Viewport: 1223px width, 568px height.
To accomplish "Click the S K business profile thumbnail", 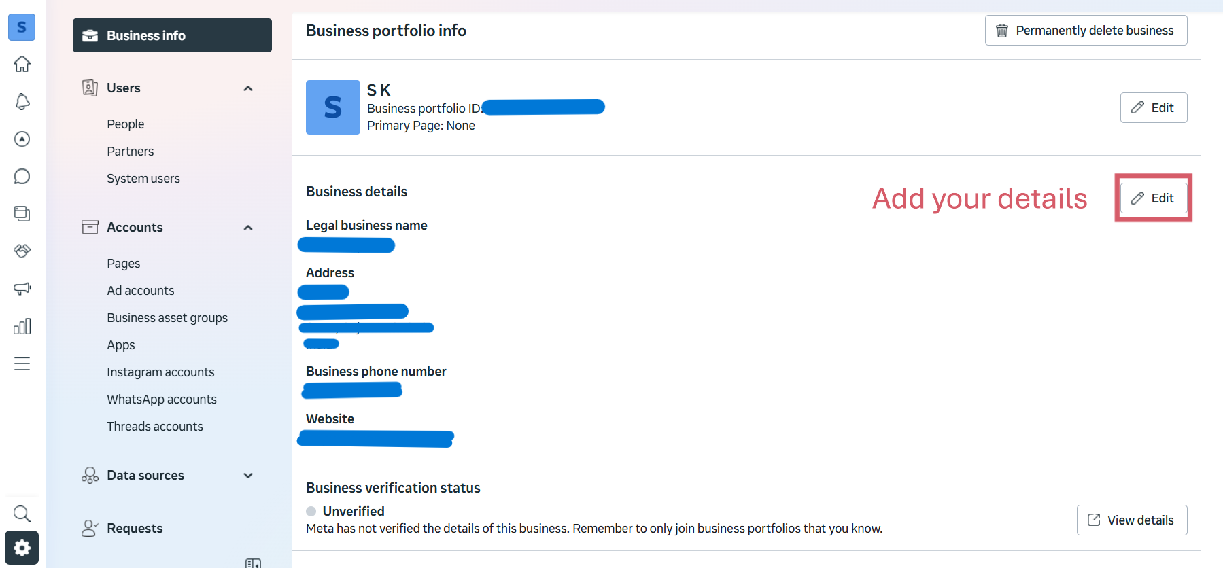I will point(333,107).
